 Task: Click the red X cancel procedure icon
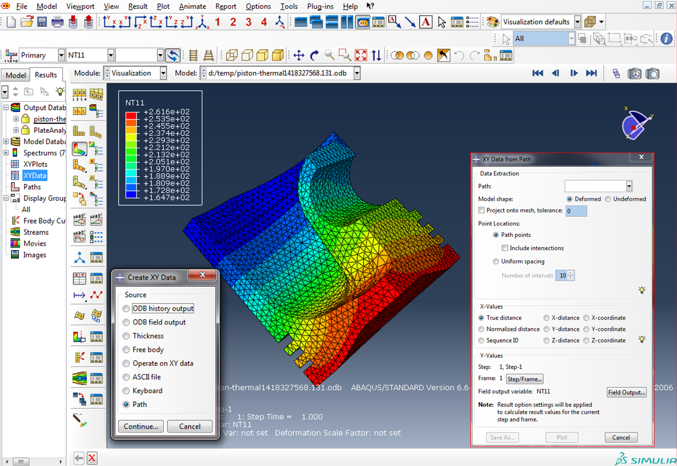click(x=92, y=458)
